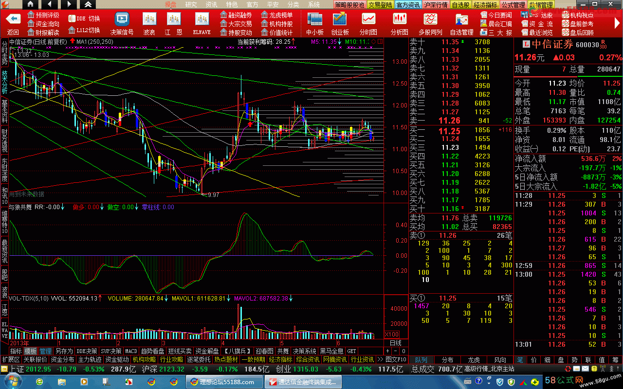Open 龙虎榜单 top traders list
The width and height of the screenshot is (623, 389).
277,15
